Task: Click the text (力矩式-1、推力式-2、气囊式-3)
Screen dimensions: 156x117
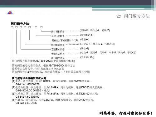Action: (97, 44)
